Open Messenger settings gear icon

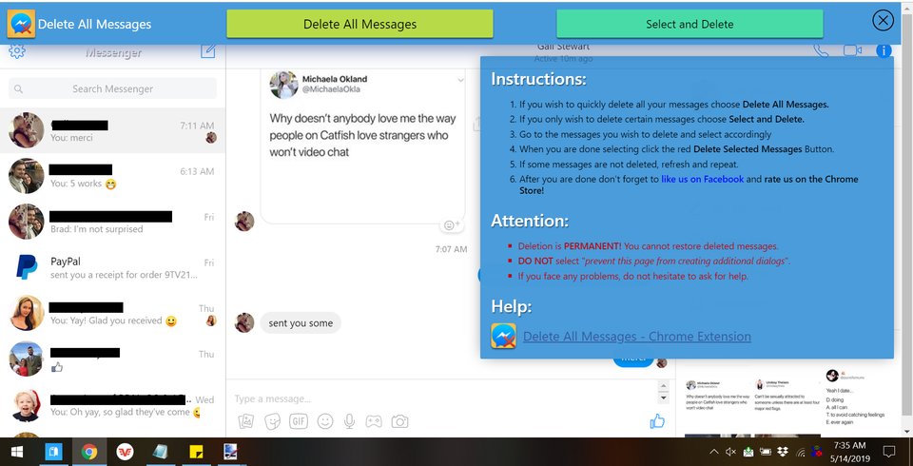(17, 52)
